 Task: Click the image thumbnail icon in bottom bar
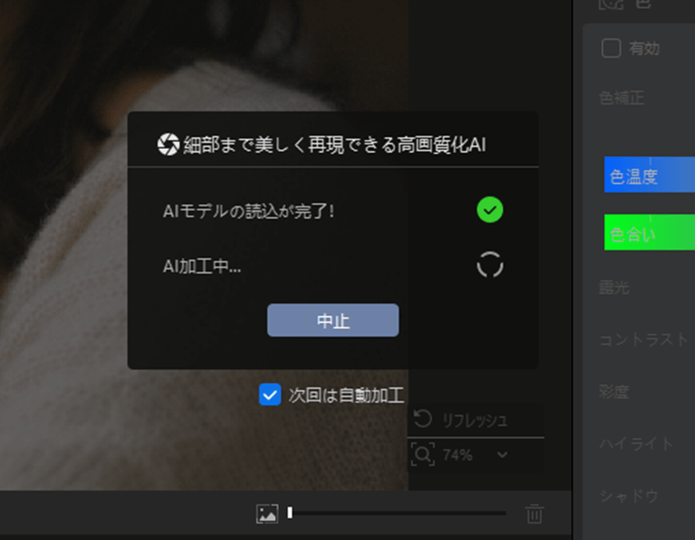(x=267, y=515)
